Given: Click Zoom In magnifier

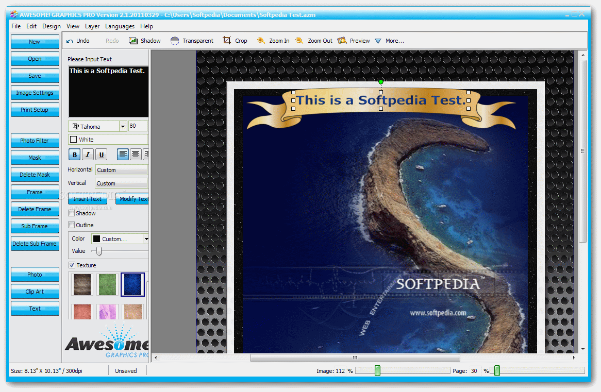Looking at the screenshot, I should (261, 40).
